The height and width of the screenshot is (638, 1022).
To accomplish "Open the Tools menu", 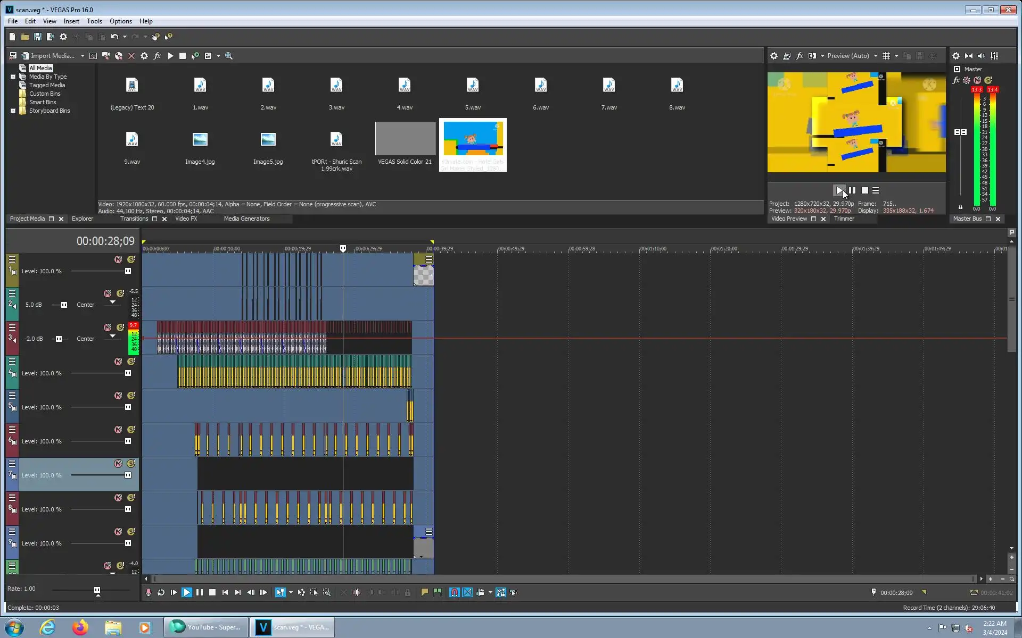I will [x=94, y=21].
